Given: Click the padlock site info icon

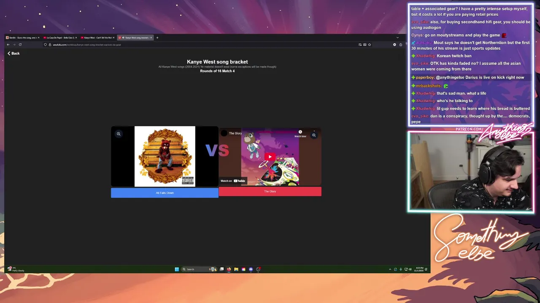Looking at the screenshot, I should click(50, 45).
